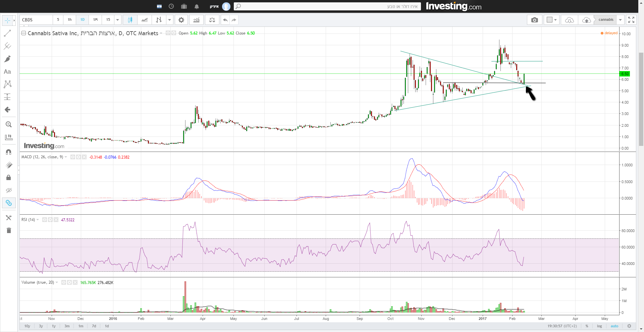Select the crosshair cursor tool
This screenshot has height=332, width=644.
pos(7,20)
